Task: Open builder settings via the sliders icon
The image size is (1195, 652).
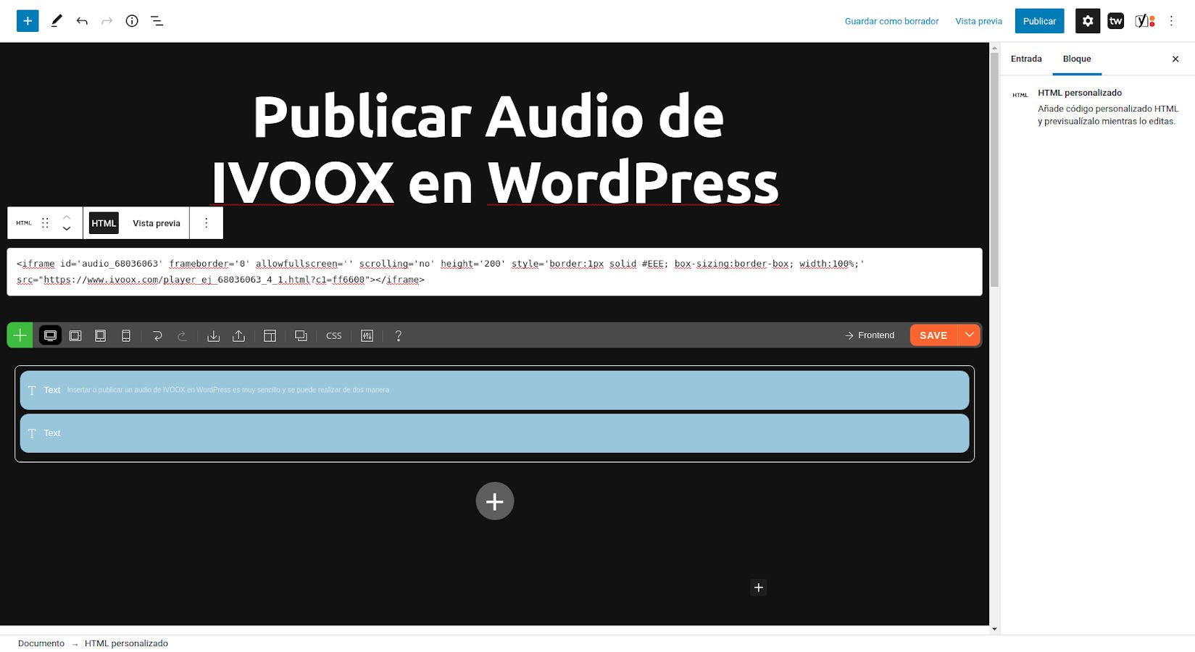Action: (367, 335)
